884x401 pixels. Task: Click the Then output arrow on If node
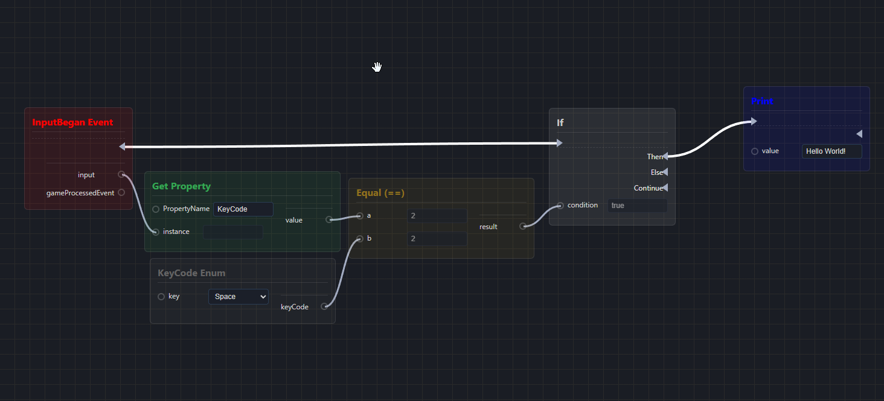[667, 156]
